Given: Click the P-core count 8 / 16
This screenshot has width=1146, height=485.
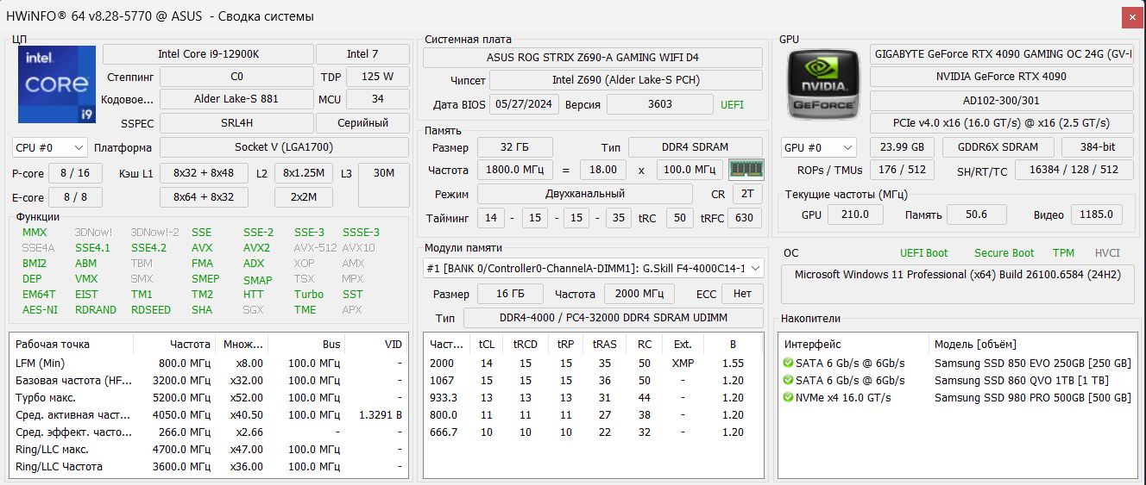Looking at the screenshot, I should 75,173.
